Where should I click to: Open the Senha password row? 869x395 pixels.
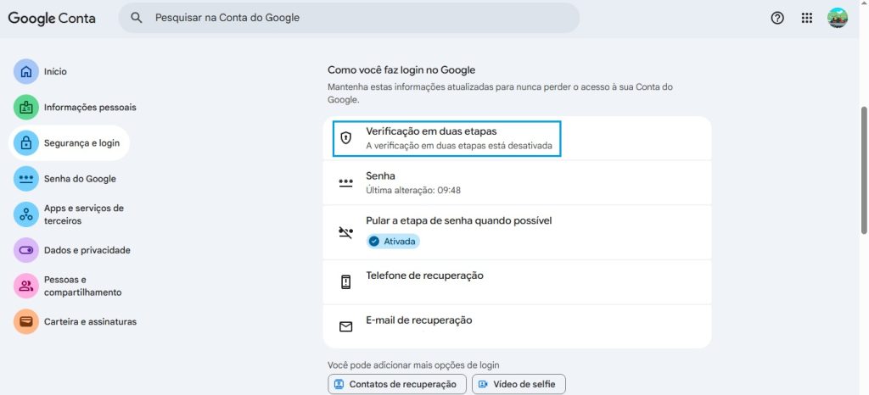517,182
